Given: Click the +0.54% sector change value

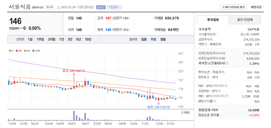Looking at the screenshot, I should pos(254,115).
